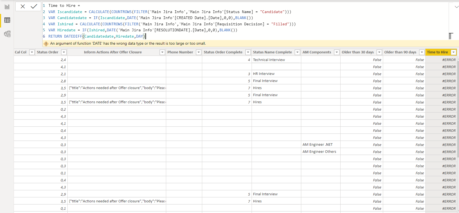Open the Model view icon
The width and height of the screenshot is (459, 213).
[7, 34]
